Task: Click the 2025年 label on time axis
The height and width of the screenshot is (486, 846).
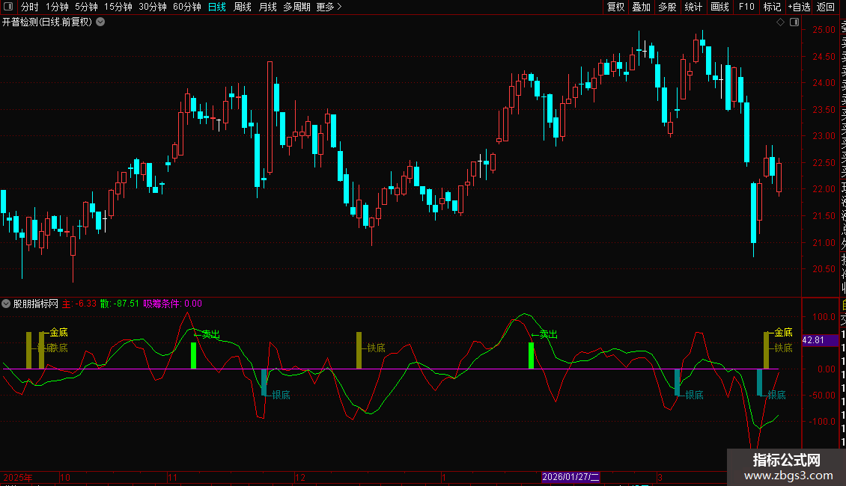Action: pyautogui.click(x=18, y=477)
